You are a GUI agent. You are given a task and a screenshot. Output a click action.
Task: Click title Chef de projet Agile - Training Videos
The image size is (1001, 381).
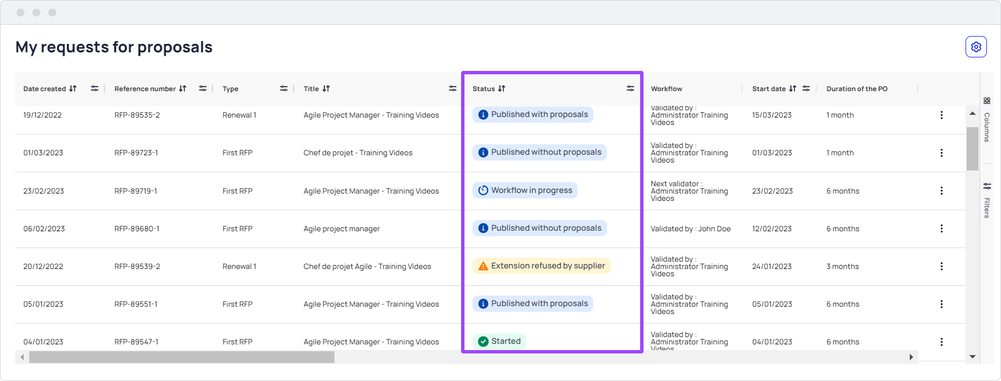click(x=367, y=267)
